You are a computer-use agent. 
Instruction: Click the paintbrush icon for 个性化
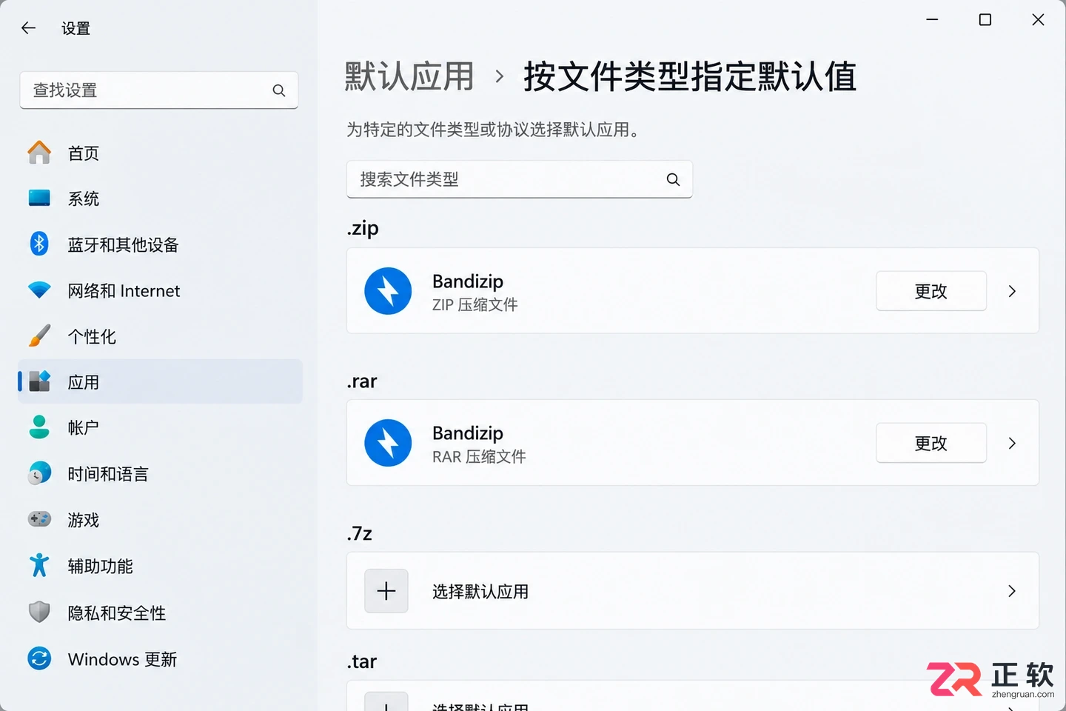click(x=39, y=336)
